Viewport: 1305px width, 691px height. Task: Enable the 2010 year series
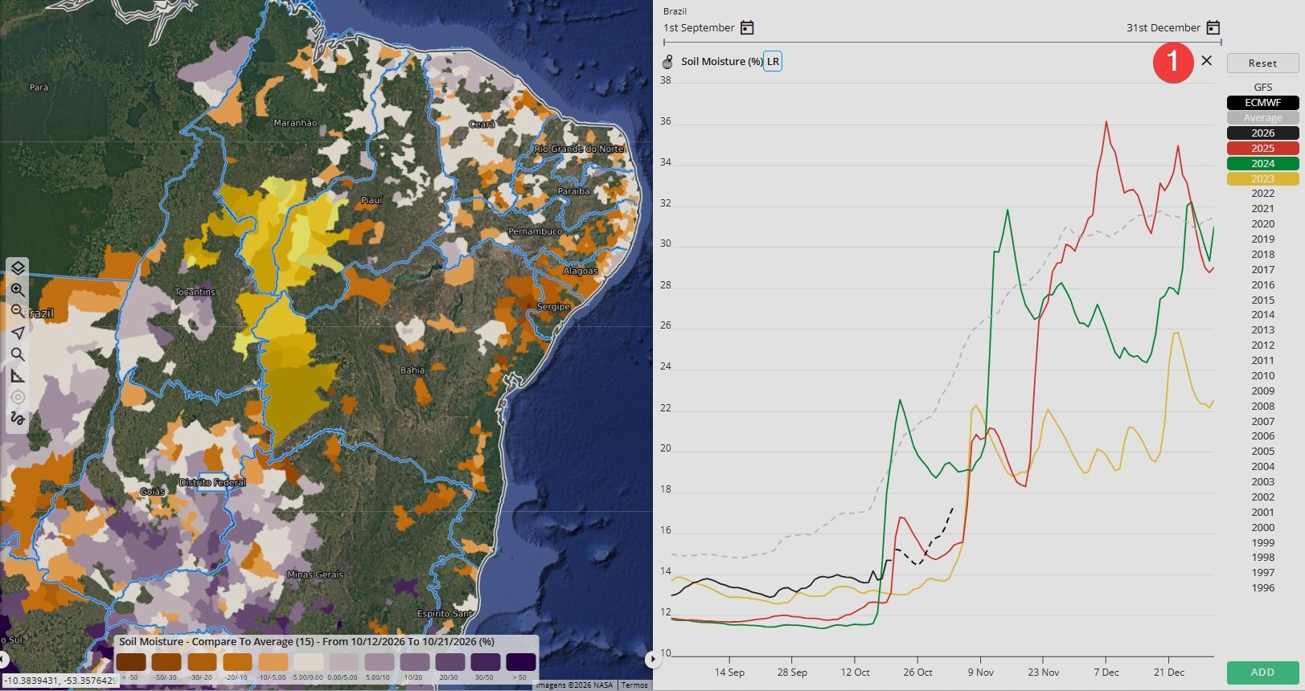click(x=1262, y=376)
